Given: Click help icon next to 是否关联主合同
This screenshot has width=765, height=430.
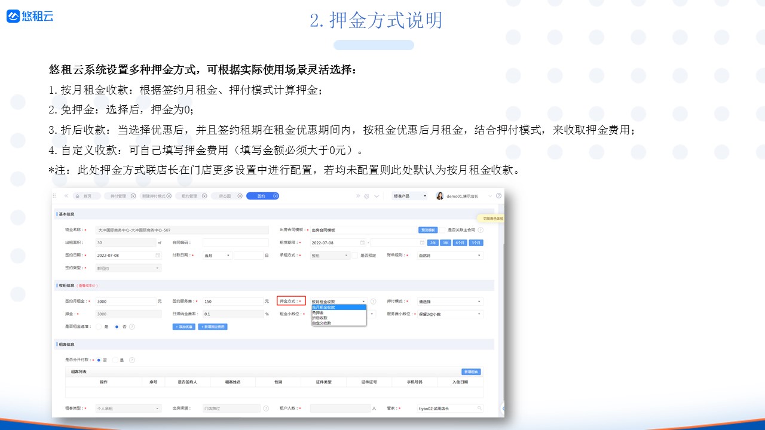Looking at the screenshot, I should [481, 230].
